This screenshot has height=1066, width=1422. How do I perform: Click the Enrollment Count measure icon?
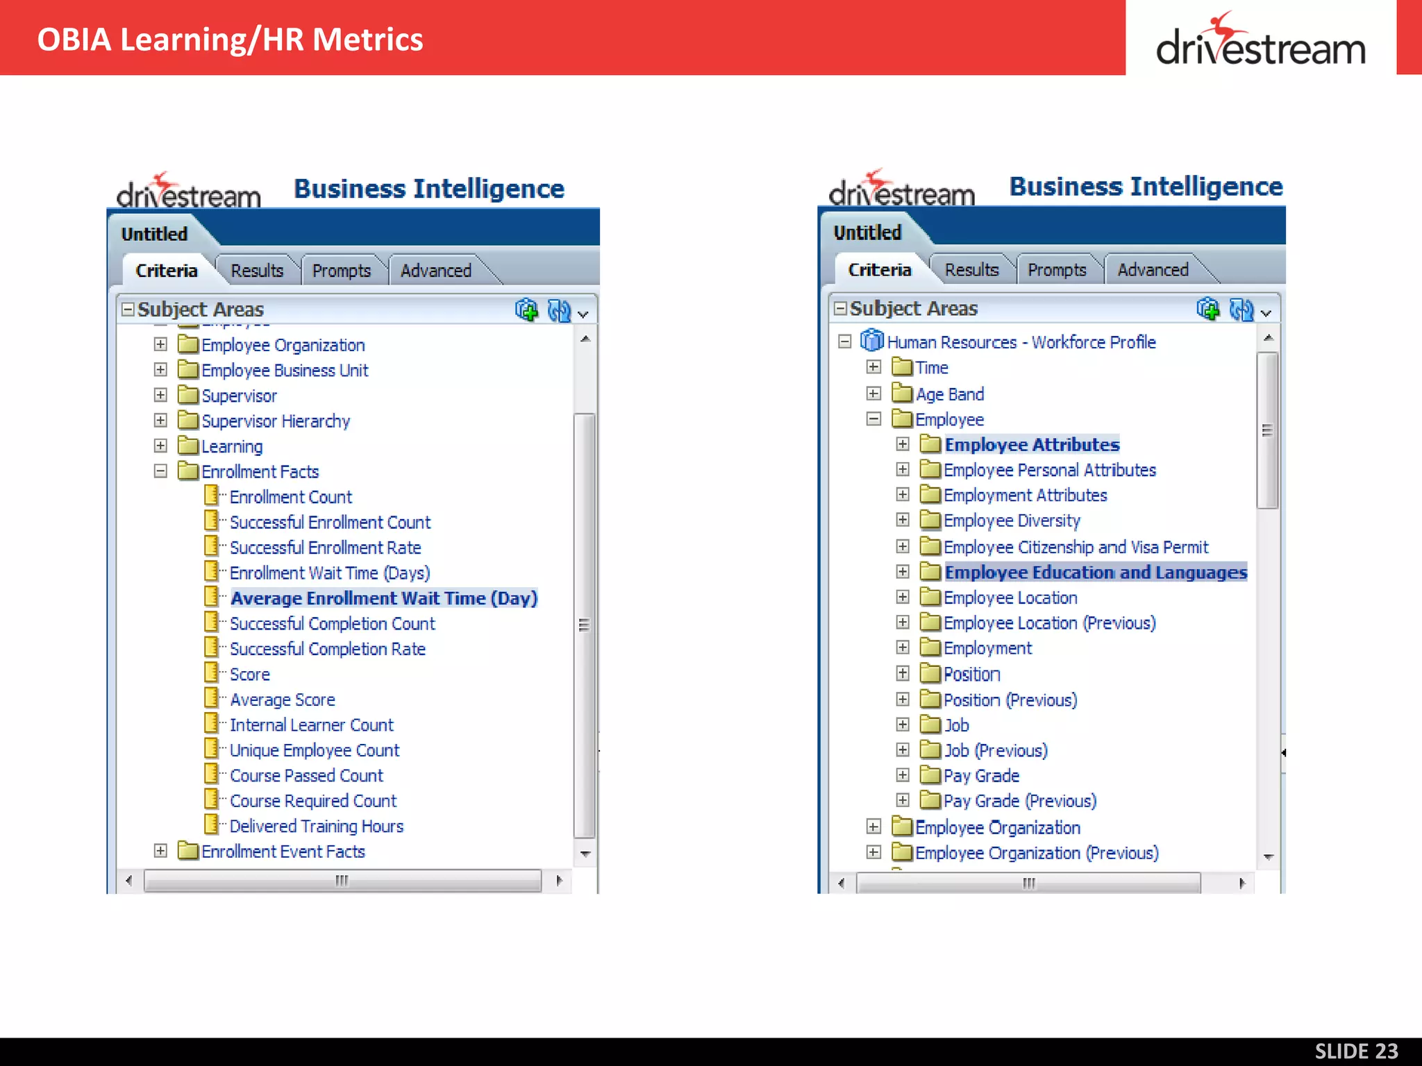(x=212, y=496)
